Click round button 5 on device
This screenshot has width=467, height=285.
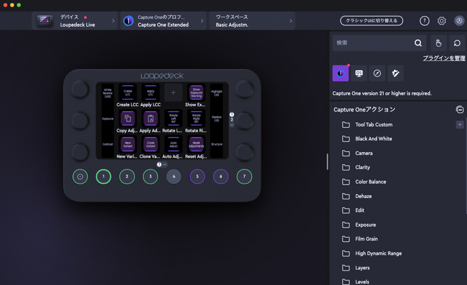tap(197, 176)
